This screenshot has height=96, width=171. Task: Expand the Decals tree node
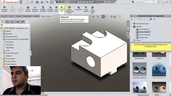click(131, 40)
